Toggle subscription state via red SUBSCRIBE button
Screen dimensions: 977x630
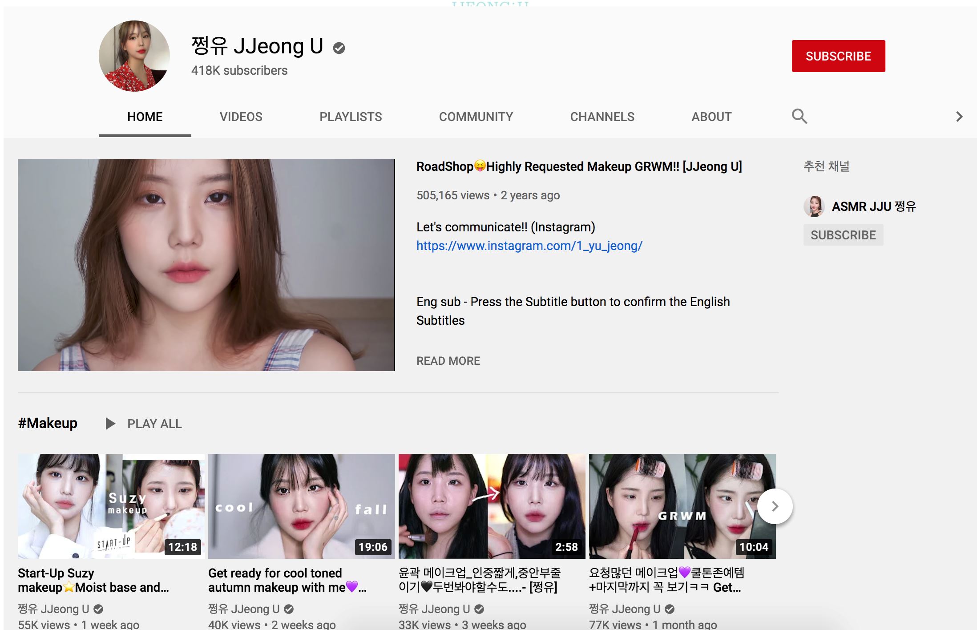[x=837, y=56]
